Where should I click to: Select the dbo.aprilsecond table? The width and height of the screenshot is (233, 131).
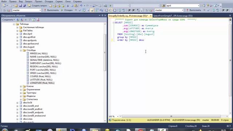pos(31,44)
